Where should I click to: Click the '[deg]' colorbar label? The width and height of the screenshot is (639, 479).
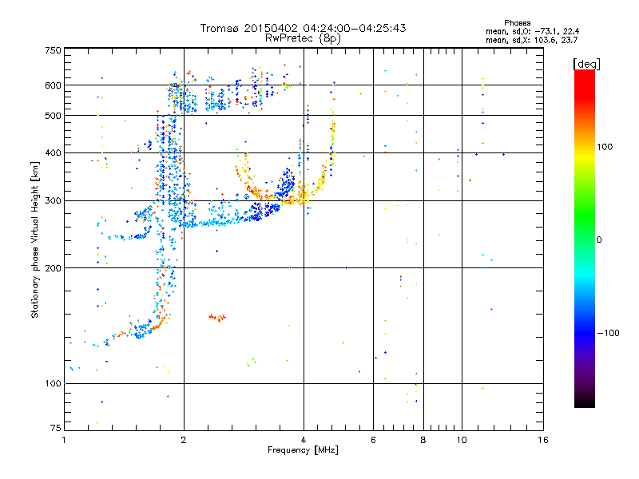coord(586,64)
